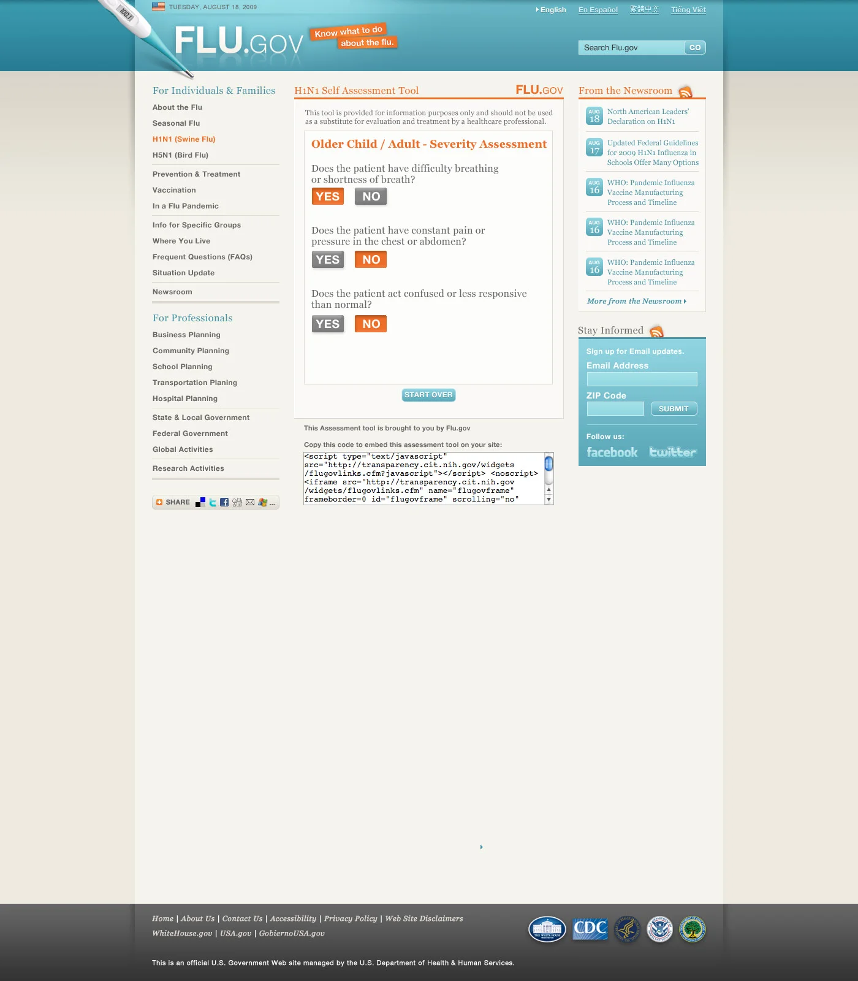Answer NO to confused or less responsive question
This screenshot has width=858, height=981.
click(371, 324)
